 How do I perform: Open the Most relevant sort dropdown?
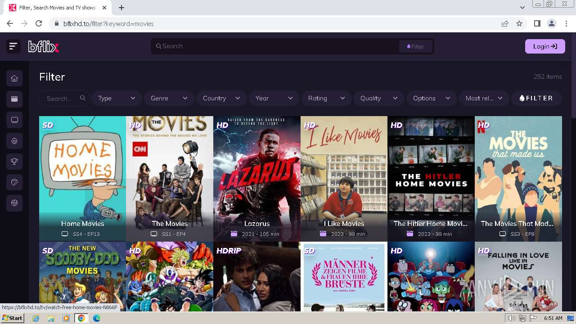click(484, 98)
